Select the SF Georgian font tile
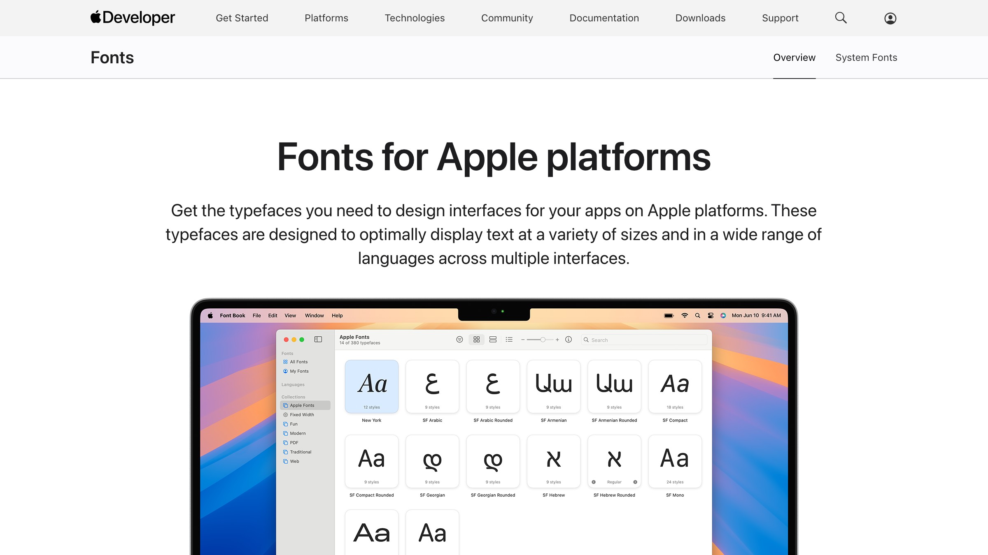Image resolution: width=988 pixels, height=555 pixels. 432,461
